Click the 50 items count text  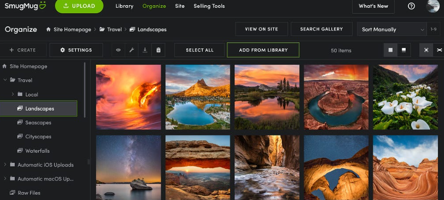coord(341,51)
